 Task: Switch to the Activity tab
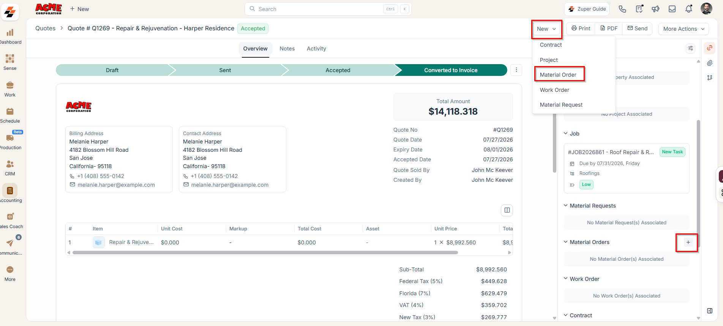click(316, 49)
